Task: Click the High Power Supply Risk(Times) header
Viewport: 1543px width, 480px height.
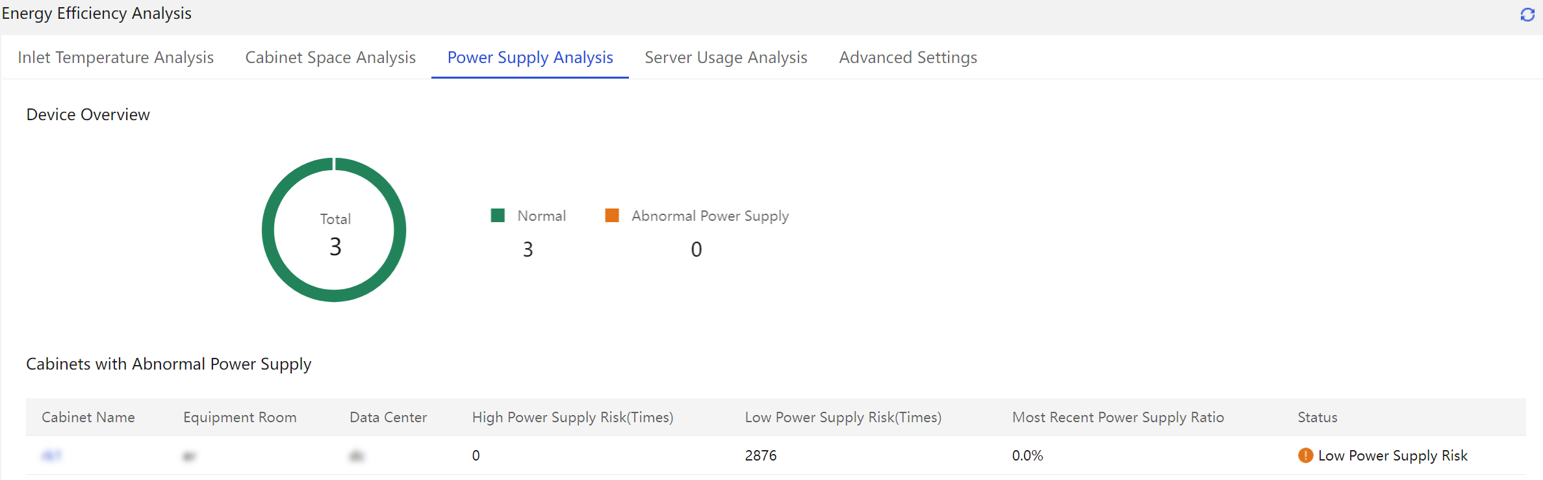Action: (x=572, y=417)
